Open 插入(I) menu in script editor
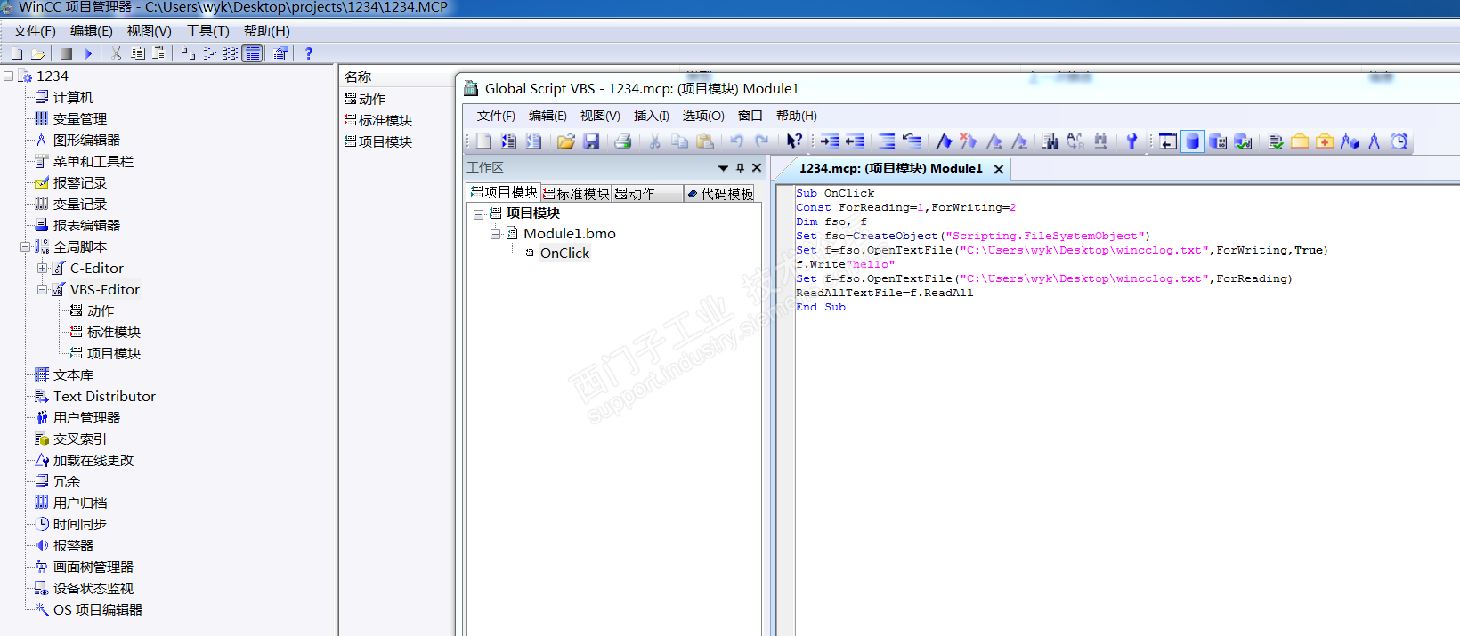This screenshot has height=636, width=1460. [x=651, y=116]
